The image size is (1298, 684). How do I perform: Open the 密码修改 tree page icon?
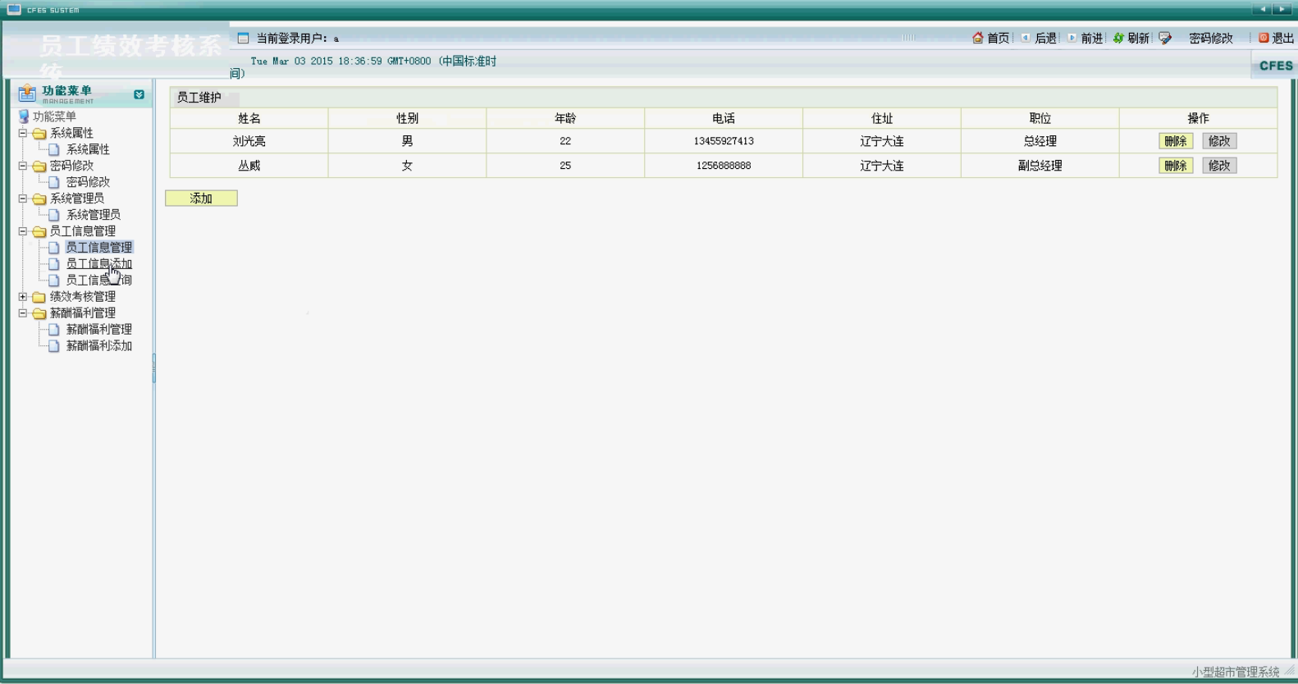click(x=54, y=182)
